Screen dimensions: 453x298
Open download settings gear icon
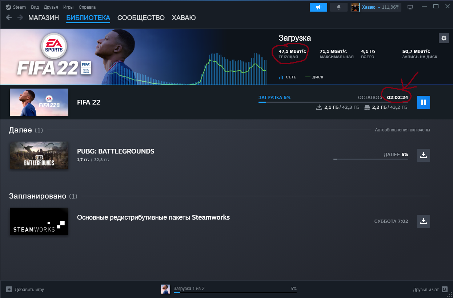pyautogui.click(x=444, y=38)
